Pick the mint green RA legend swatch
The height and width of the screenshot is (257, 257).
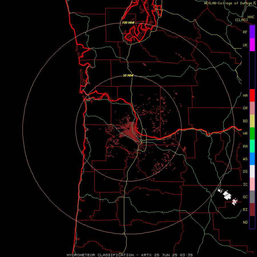[252, 146]
